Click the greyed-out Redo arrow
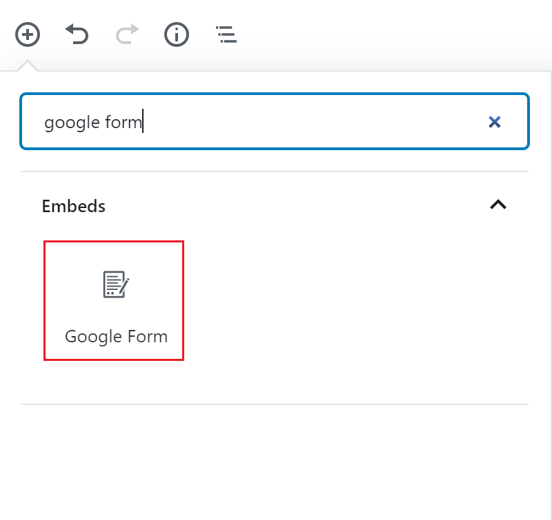This screenshot has width=552, height=520. click(x=127, y=34)
